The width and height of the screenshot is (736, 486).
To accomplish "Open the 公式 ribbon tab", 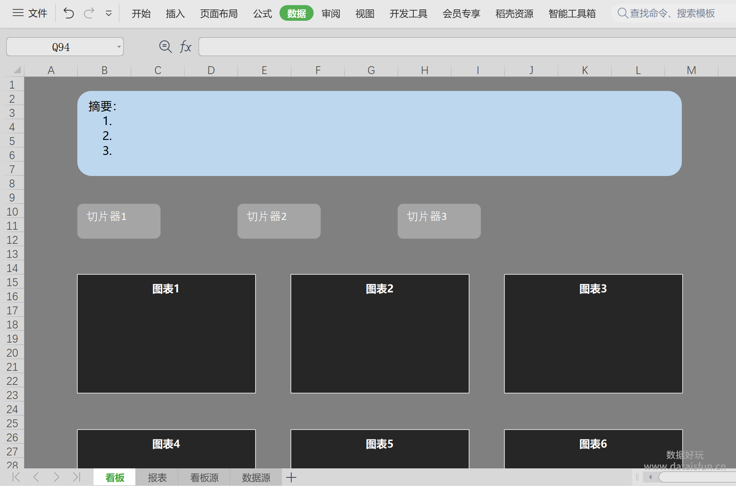I will pos(262,14).
